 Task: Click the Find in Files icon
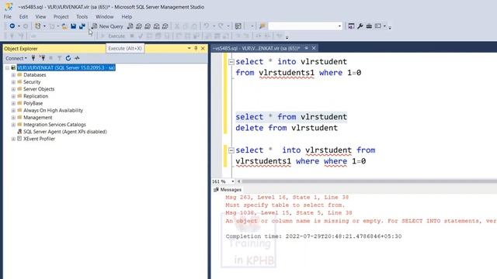pyautogui.click(x=262, y=26)
